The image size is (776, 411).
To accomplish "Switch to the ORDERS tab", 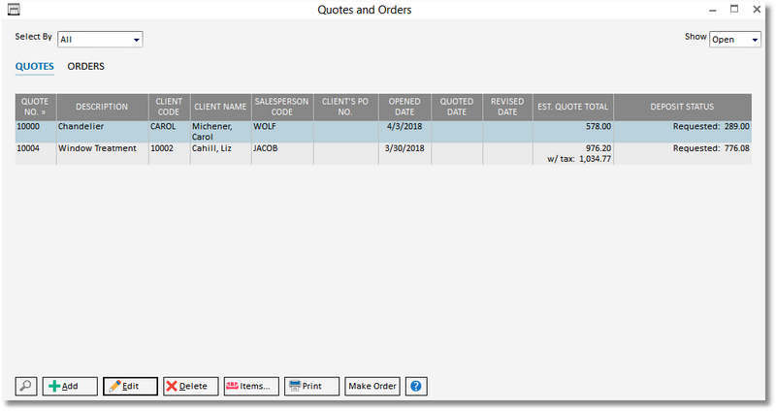I will coord(85,66).
